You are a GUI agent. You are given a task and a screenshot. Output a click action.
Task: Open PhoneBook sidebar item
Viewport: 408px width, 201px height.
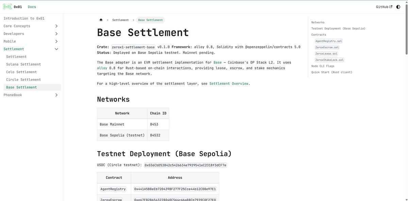(13, 95)
